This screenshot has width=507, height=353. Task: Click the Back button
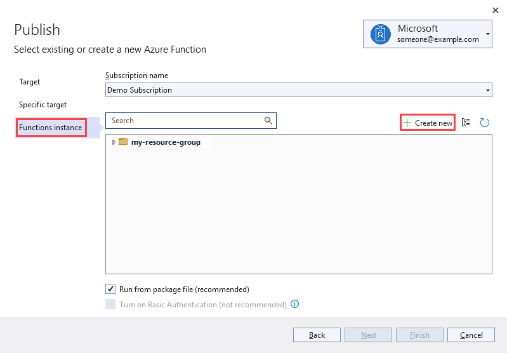317,335
